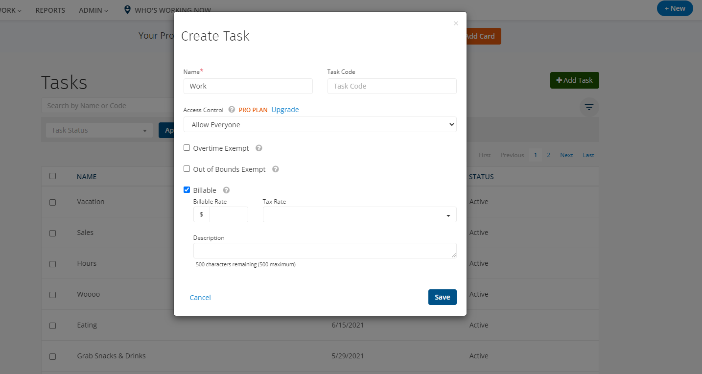
Task: Open the Tax Rate dropdown
Action: (x=360, y=214)
